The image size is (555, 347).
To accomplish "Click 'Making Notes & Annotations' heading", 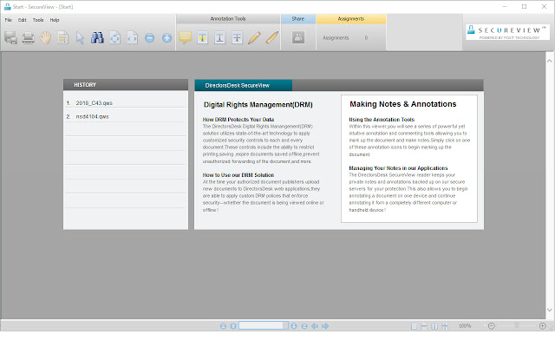I will 402,104.
